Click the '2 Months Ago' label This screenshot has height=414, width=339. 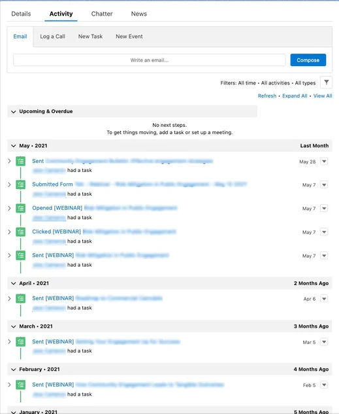pyautogui.click(x=311, y=283)
